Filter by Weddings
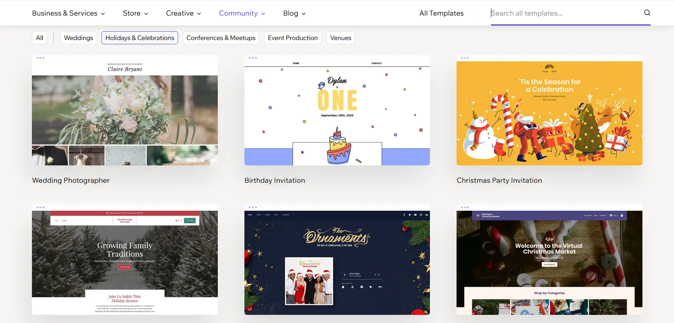This screenshot has height=323, width=674. [x=78, y=38]
